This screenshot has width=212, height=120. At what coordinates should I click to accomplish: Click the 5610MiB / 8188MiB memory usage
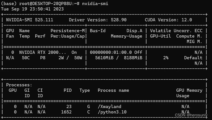(119, 58)
